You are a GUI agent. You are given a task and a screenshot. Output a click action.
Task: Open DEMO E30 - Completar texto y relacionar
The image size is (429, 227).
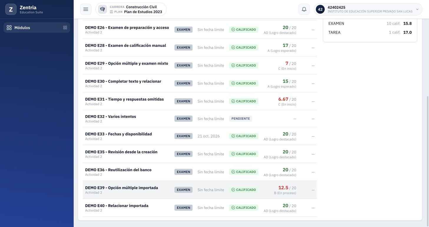click(123, 81)
